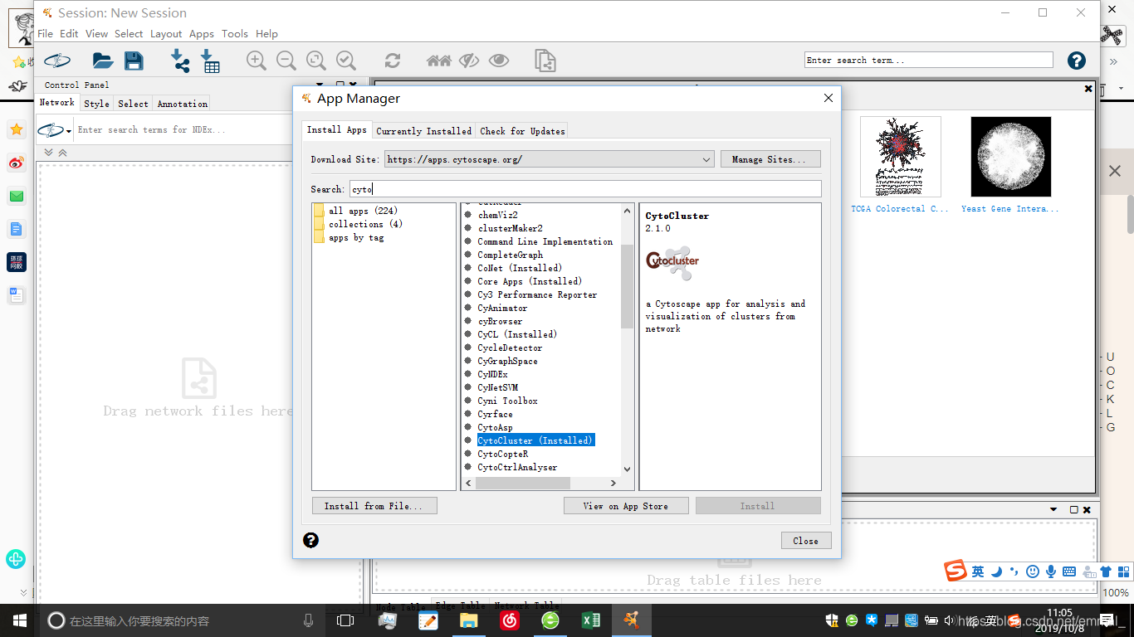Open a session file from the toolbar
This screenshot has width=1134, height=637.
pyautogui.click(x=103, y=61)
